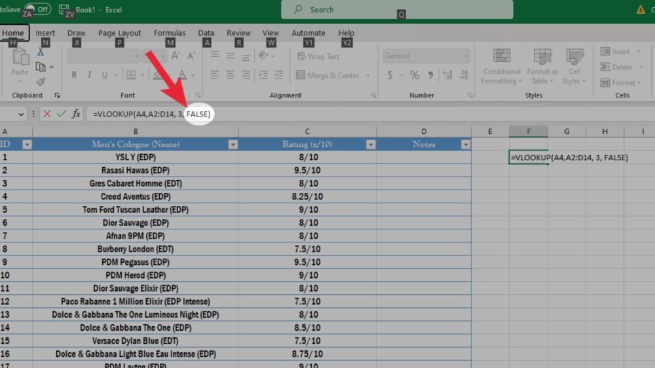
Task: Open the Data tab
Action: click(206, 33)
